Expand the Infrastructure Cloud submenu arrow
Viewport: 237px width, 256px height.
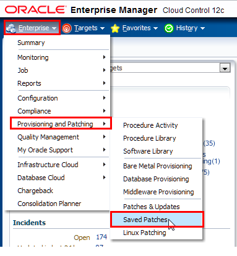104,165
